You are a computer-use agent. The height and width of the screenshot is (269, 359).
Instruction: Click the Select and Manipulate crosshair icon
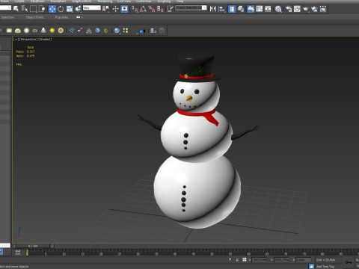(115, 9)
